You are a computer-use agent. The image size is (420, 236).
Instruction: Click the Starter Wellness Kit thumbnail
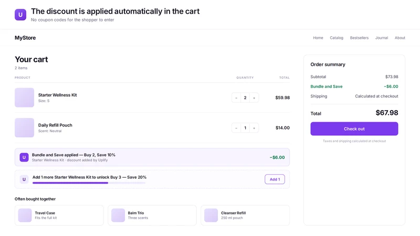[x=24, y=98]
